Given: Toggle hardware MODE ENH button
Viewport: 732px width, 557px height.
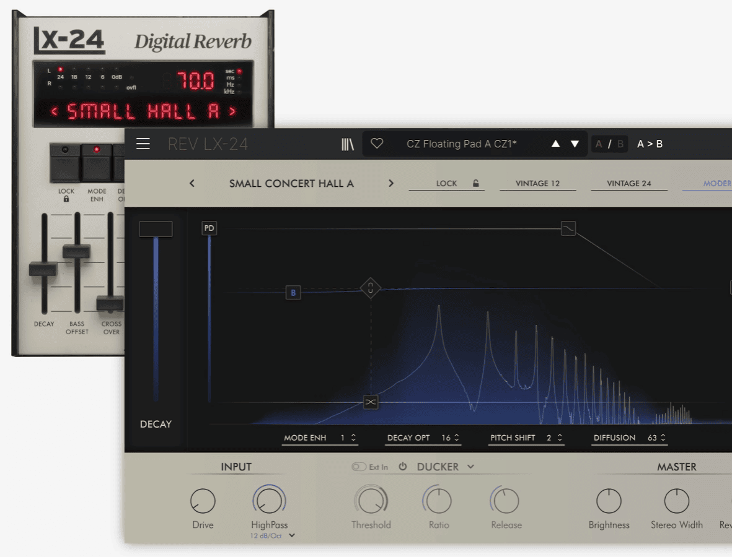Looking at the screenshot, I should click(97, 163).
